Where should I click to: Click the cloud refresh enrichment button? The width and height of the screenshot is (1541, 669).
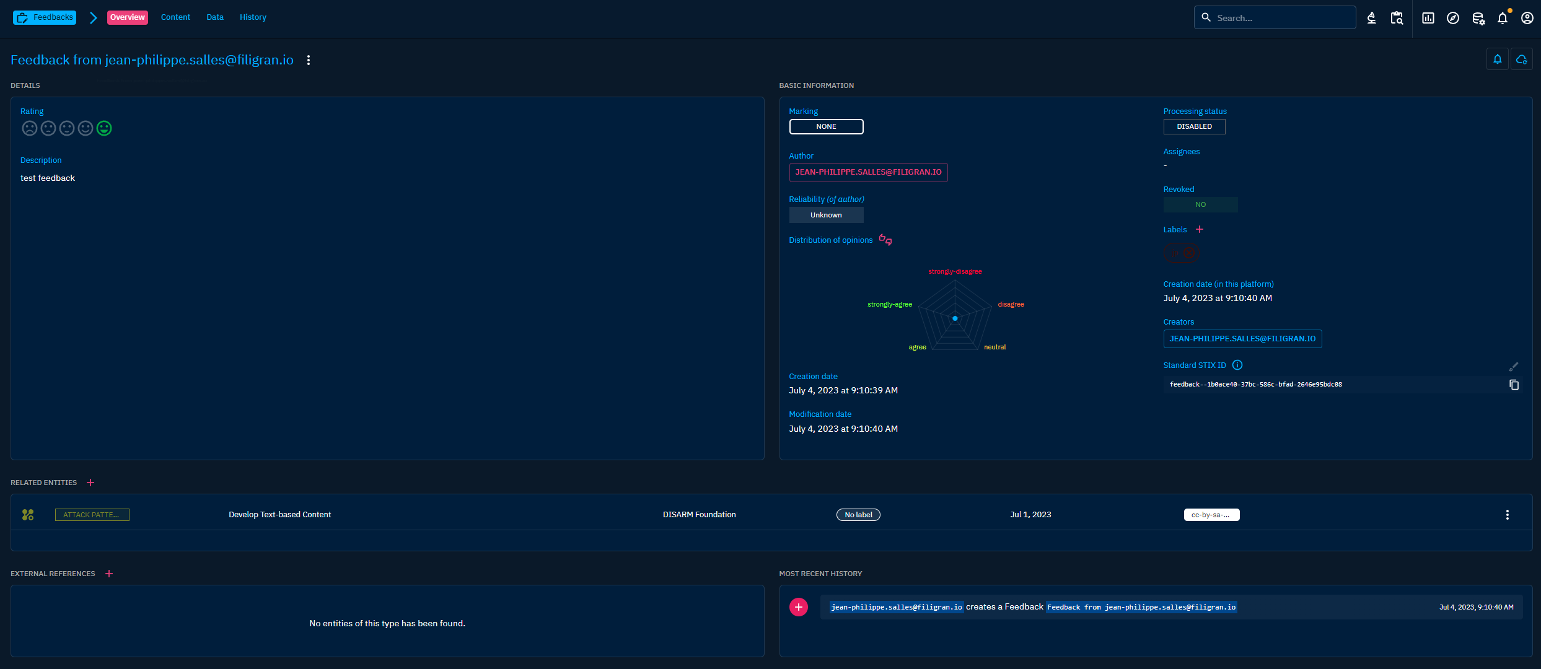(1521, 59)
